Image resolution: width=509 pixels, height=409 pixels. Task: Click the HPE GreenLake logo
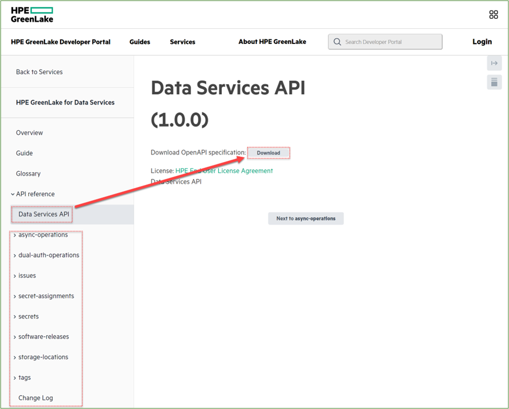(x=32, y=15)
